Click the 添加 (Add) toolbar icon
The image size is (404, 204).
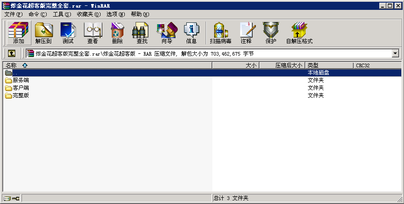tap(18, 33)
